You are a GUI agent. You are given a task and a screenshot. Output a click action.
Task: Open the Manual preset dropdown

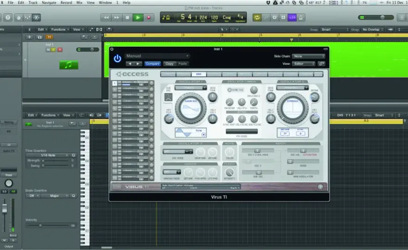pyautogui.click(x=157, y=56)
